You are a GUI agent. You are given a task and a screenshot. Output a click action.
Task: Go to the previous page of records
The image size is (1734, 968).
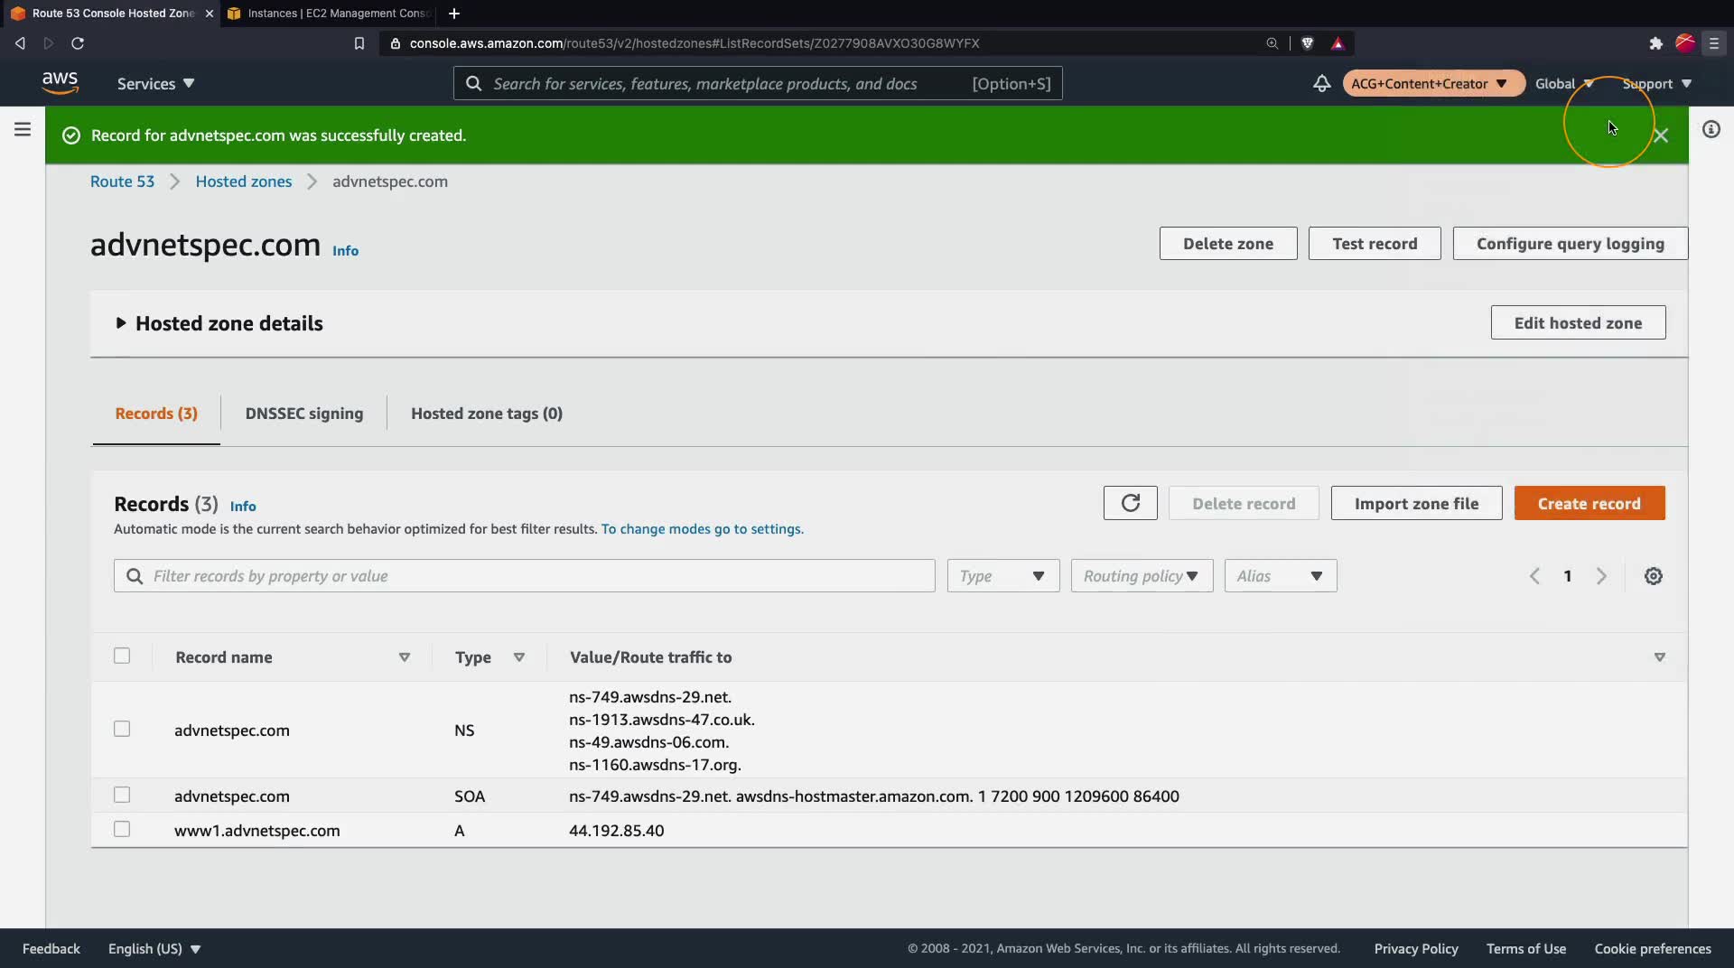[x=1534, y=576]
